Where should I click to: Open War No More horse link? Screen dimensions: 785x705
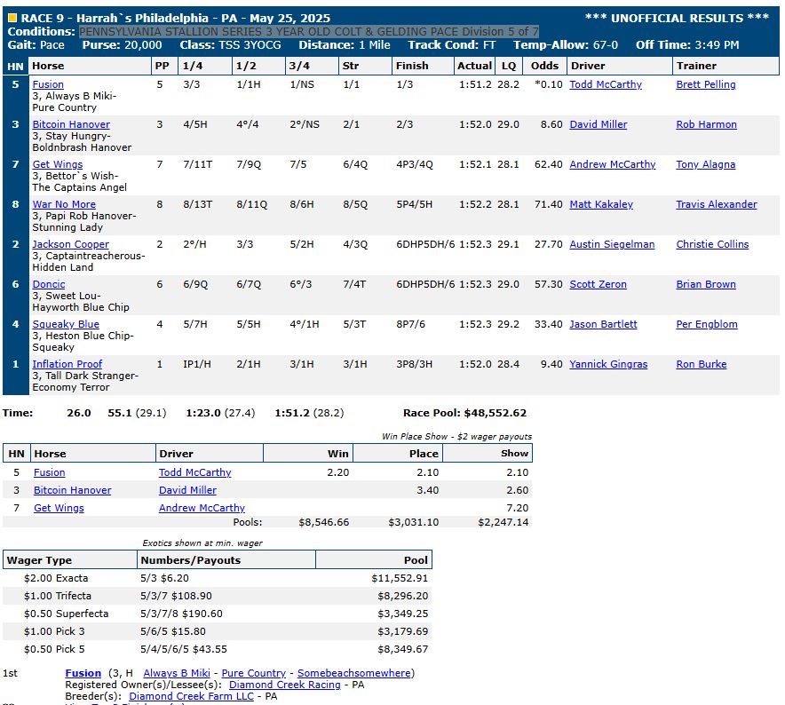tap(64, 204)
